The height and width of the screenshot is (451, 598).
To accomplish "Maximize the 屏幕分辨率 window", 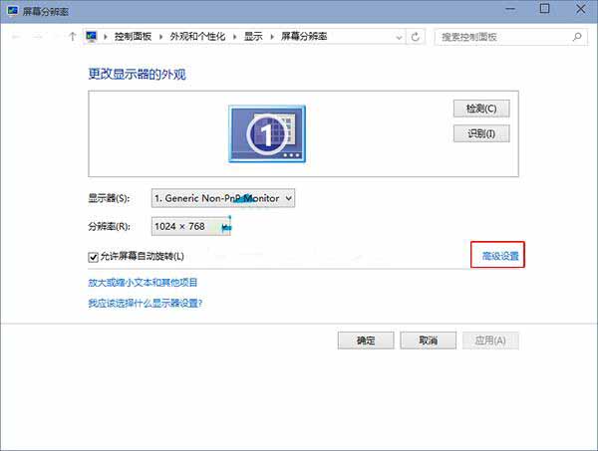I will (544, 8).
